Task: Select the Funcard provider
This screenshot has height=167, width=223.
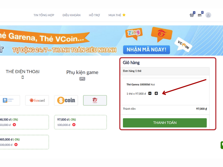Action: (37, 100)
